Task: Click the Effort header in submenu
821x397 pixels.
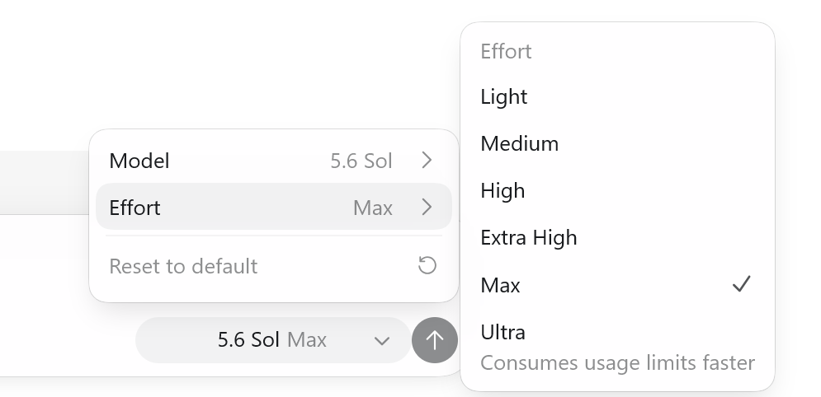Action: point(506,52)
